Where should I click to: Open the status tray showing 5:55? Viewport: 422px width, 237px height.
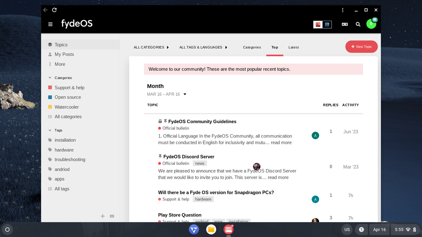(x=406, y=229)
